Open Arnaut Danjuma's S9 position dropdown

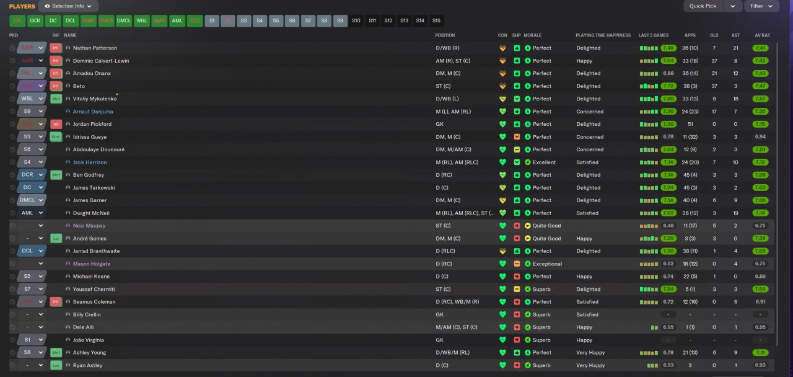pyautogui.click(x=32, y=112)
